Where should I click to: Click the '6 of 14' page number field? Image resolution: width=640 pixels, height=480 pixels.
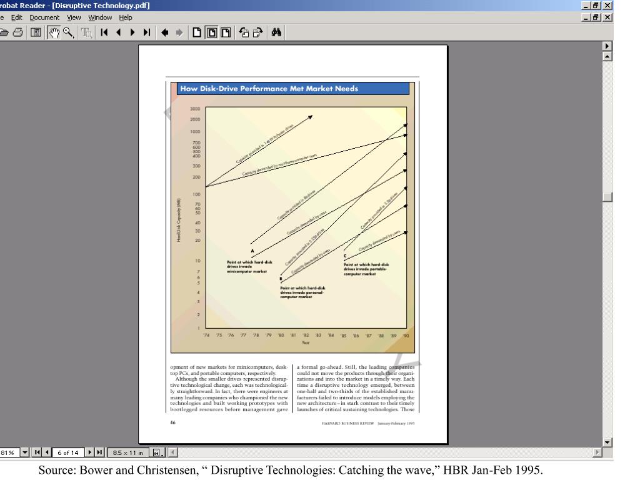(68, 452)
